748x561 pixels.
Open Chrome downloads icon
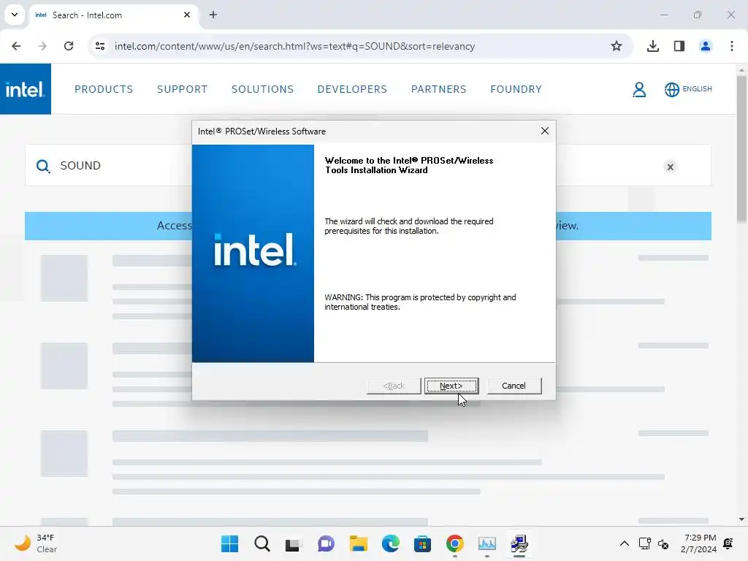pos(653,46)
